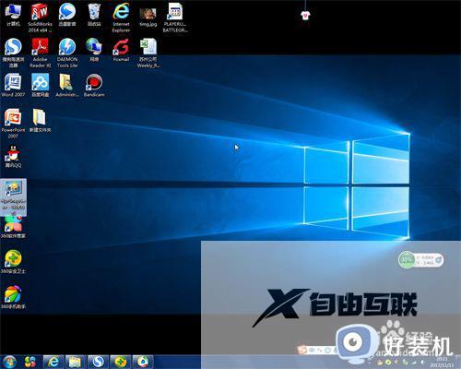This screenshot has height=369, width=461.
Task: Open the Sogou high-speed browser desktop shortcut
Action: pos(13,53)
